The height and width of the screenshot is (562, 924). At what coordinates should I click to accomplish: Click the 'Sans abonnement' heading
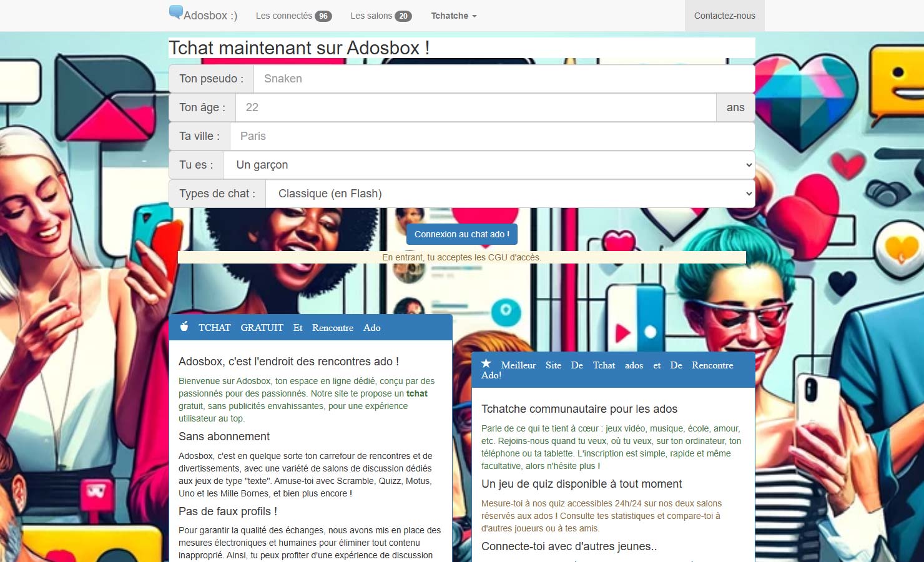pyautogui.click(x=224, y=436)
